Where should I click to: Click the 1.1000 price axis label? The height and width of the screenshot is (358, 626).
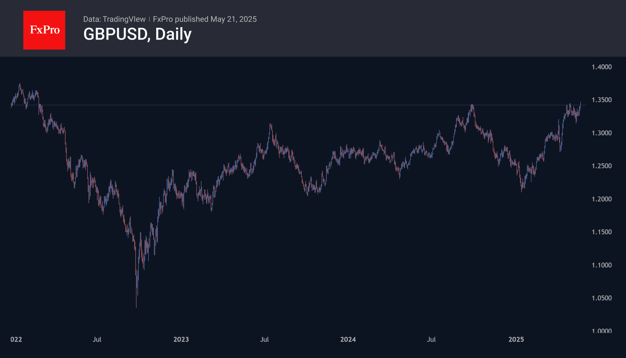pyautogui.click(x=601, y=265)
